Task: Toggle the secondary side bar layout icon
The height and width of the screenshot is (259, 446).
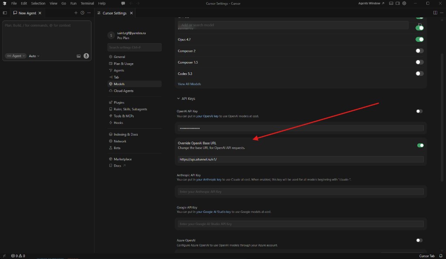Action: click(398, 3)
